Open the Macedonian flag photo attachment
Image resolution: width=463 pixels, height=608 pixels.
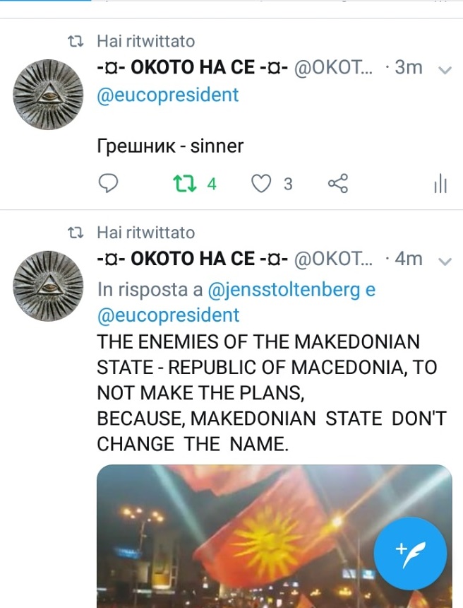click(275, 537)
